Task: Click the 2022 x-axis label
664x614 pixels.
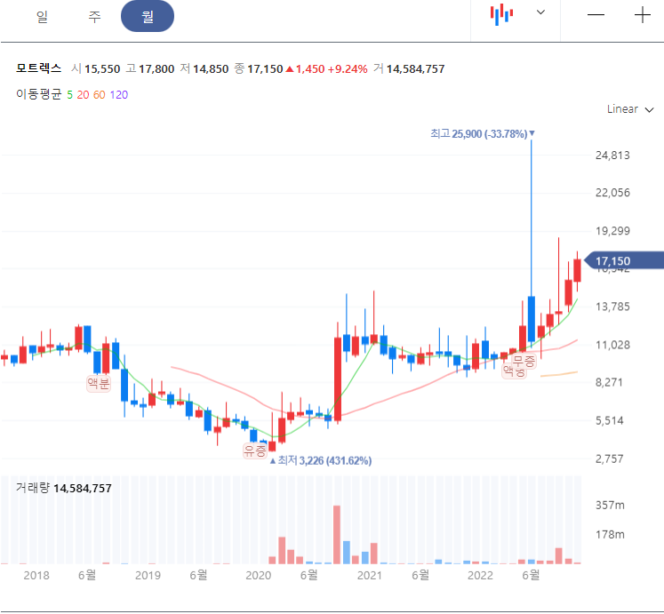Action: tap(480, 576)
